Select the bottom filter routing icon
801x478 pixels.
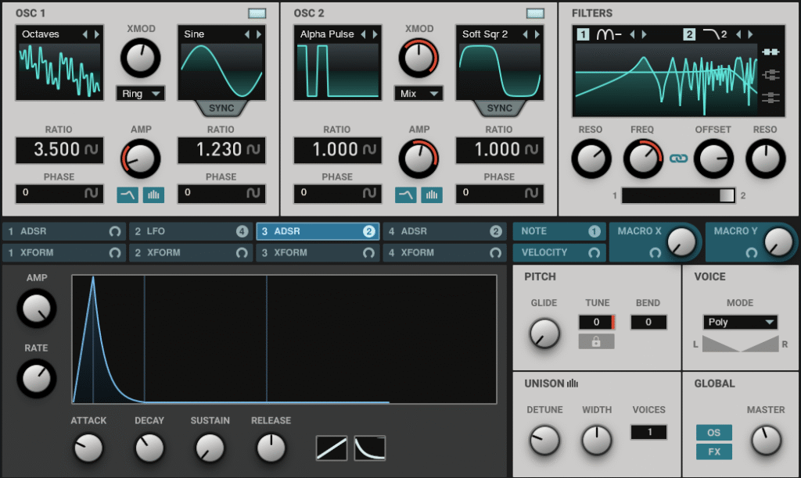[770, 98]
